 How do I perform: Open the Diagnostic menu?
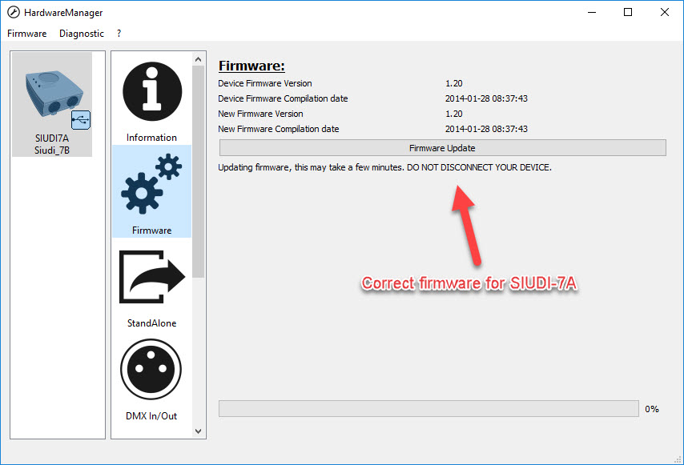click(82, 34)
